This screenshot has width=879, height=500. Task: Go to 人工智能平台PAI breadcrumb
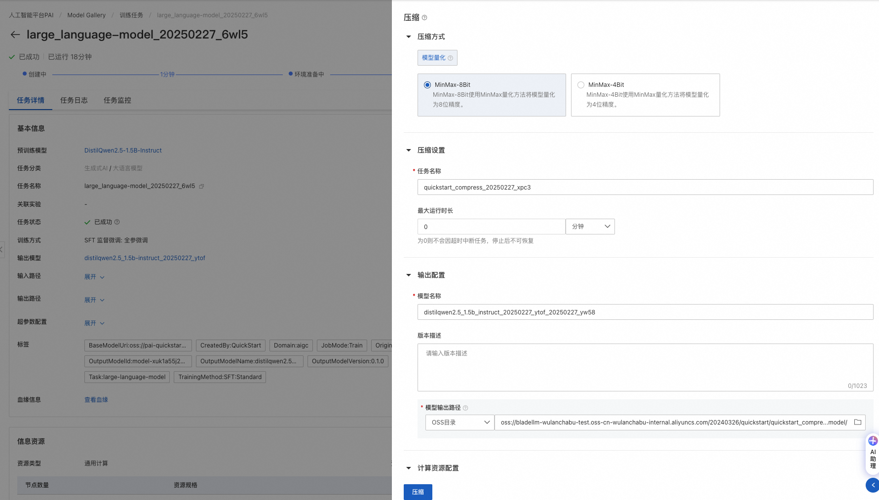[31, 15]
